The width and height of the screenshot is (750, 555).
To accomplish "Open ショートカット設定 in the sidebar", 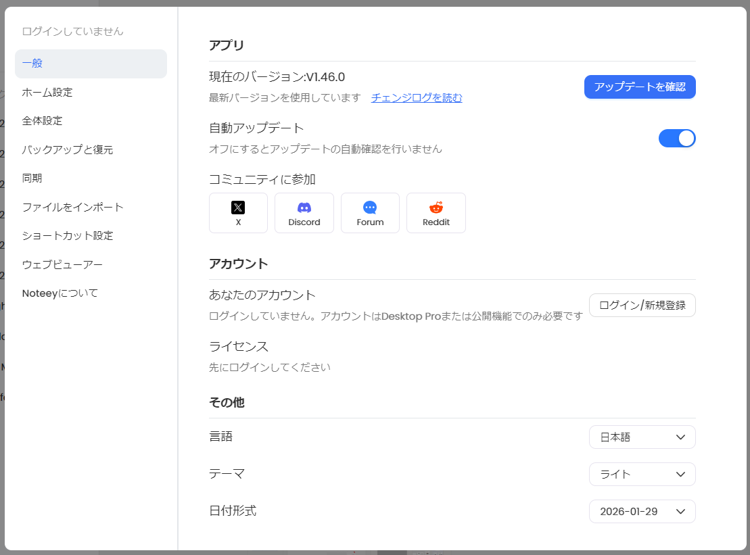I will point(91,236).
